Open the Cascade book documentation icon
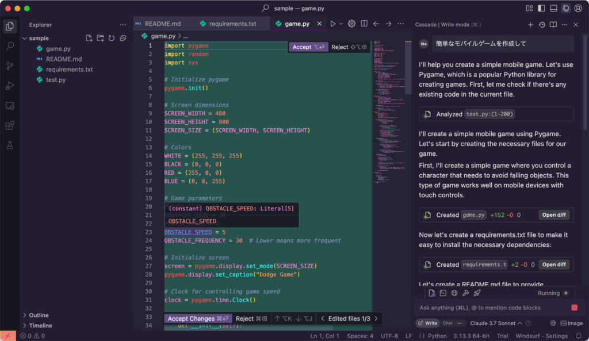Viewport: 589px width, 341px height. point(553,25)
